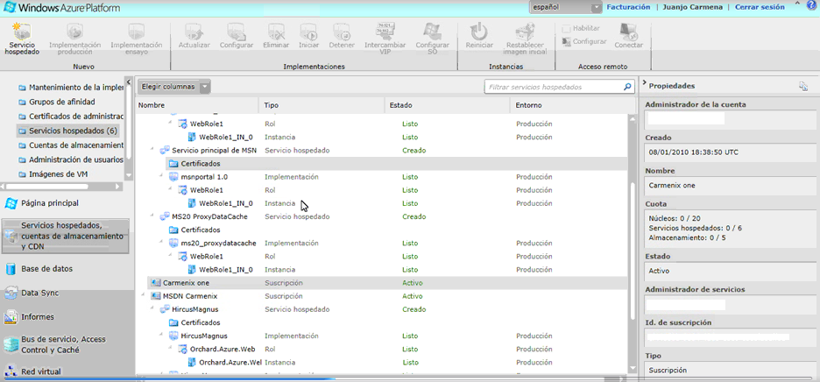Click Configurar under Acceso remoto

(584, 41)
